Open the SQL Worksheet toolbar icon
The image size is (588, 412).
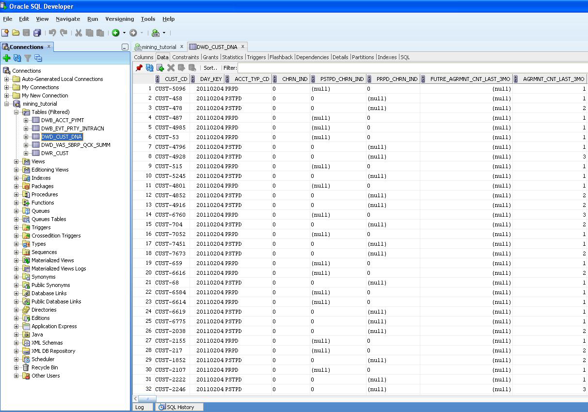(x=156, y=33)
